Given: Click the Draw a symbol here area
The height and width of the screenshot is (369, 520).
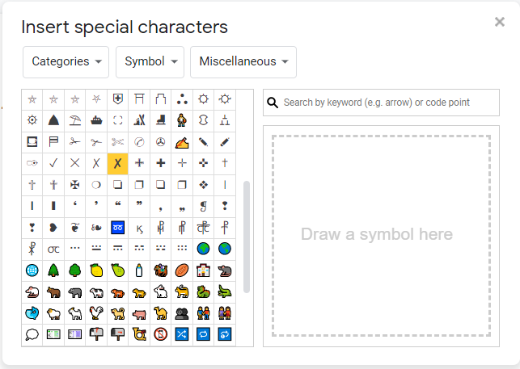Looking at the screenshot, I should 381,235.
